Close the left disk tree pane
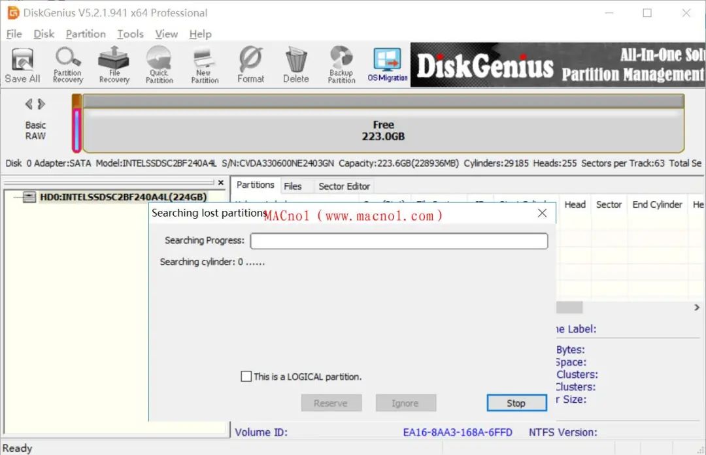This screenshot has width=706, height=455. point(221,183)
